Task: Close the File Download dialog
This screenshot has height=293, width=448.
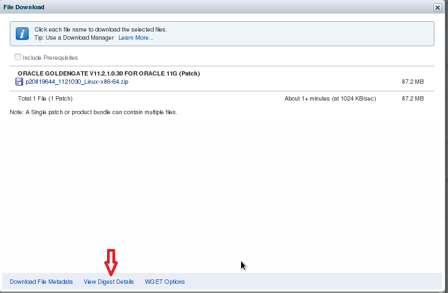Action: pyautogui.click(x=437, y=8)
